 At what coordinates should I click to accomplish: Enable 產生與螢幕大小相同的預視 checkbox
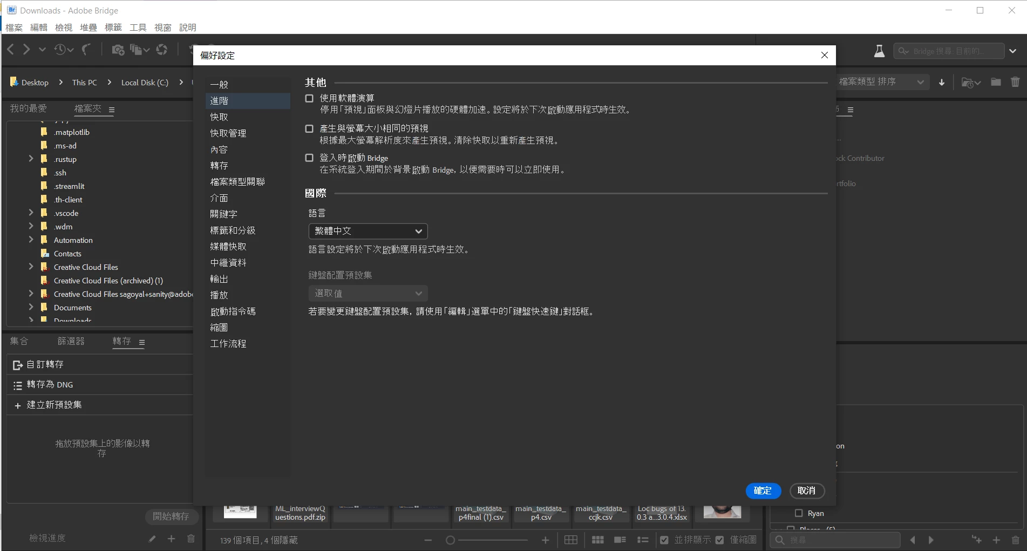coord(309,128)
